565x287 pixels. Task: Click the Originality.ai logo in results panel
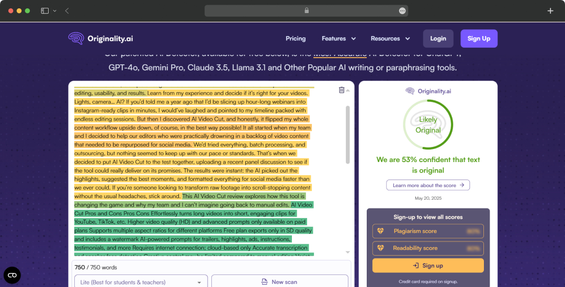pyautogui.click(x=428, y=91)
